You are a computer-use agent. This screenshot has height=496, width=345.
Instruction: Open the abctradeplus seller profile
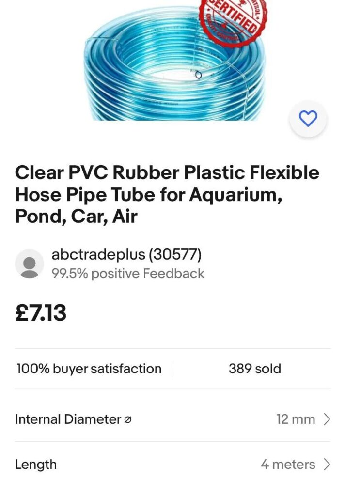click(98, 255)
